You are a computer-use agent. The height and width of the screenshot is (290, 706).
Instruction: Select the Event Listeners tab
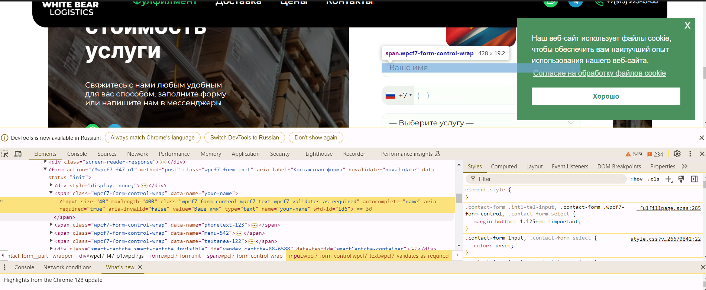[x=570, y=167]
